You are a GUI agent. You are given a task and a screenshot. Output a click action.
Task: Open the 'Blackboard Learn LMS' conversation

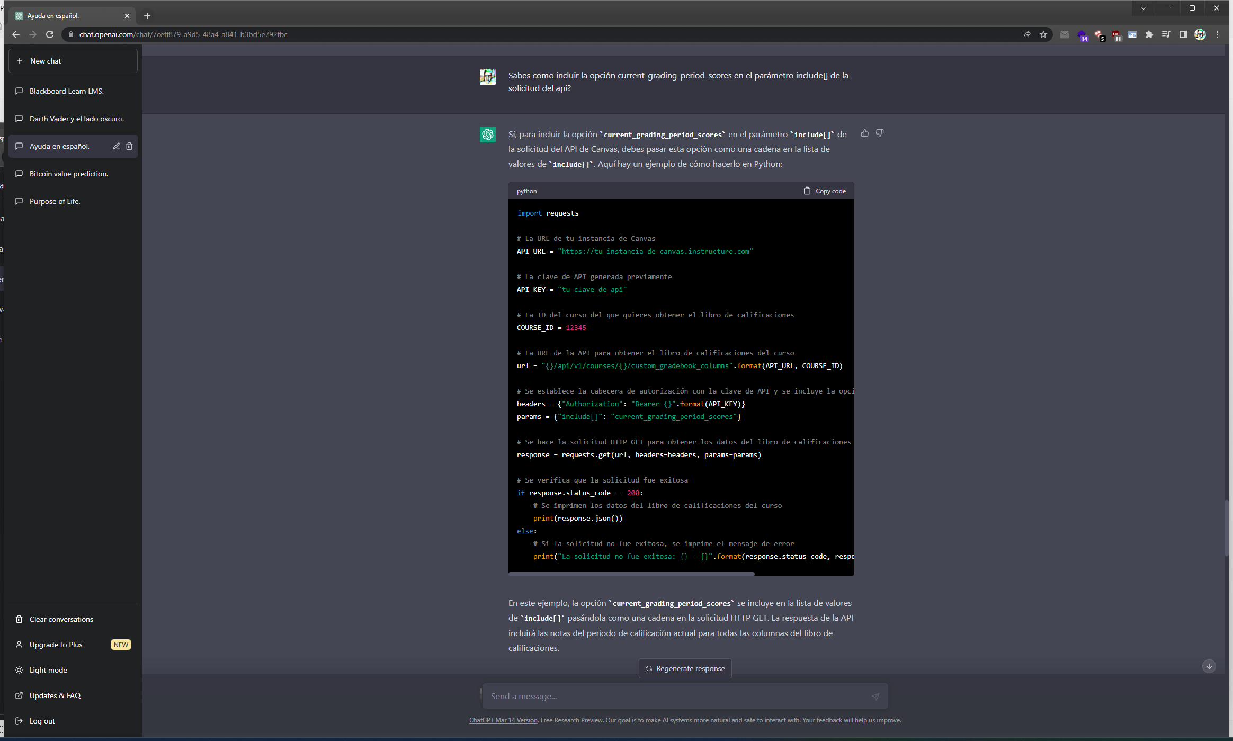[x=67, y=91]
